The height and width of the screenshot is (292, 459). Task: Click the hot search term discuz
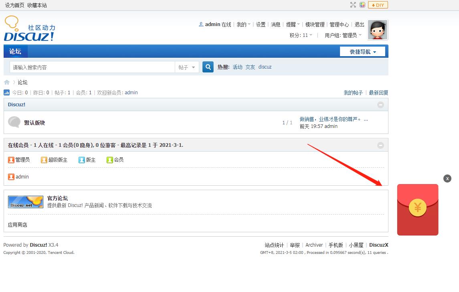click(265, 67)
